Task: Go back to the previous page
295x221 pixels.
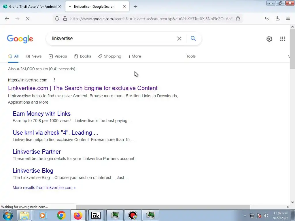Action: point(7,19)
